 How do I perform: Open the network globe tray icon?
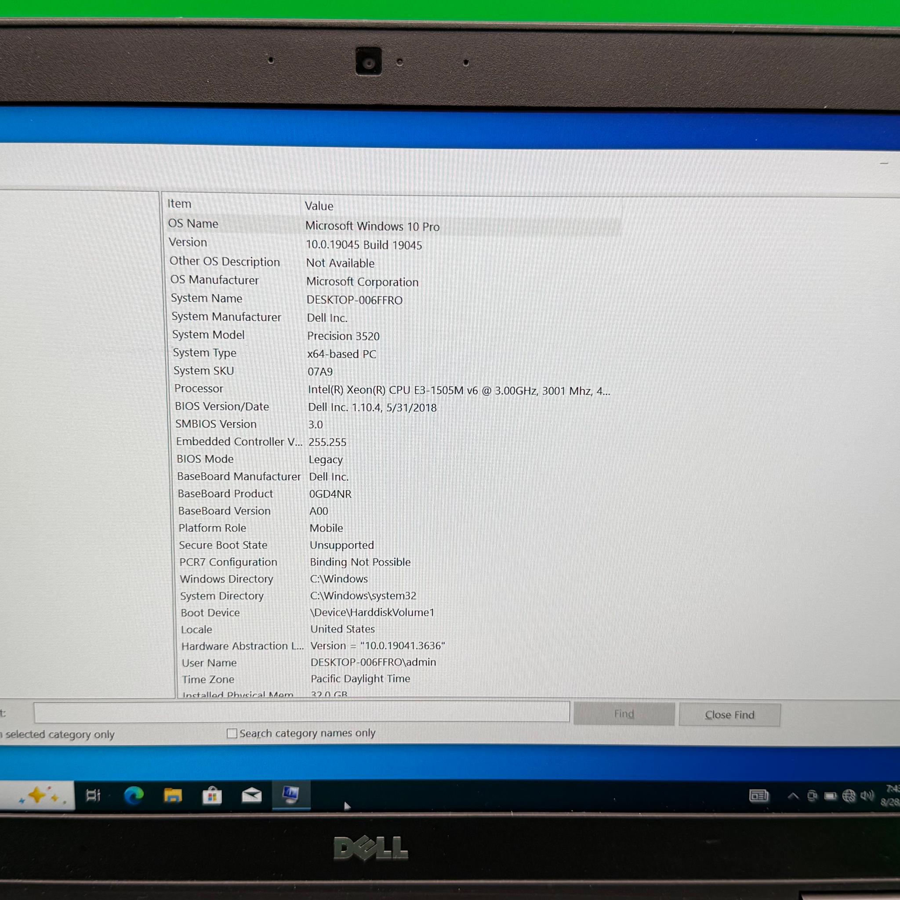(849, 796)
